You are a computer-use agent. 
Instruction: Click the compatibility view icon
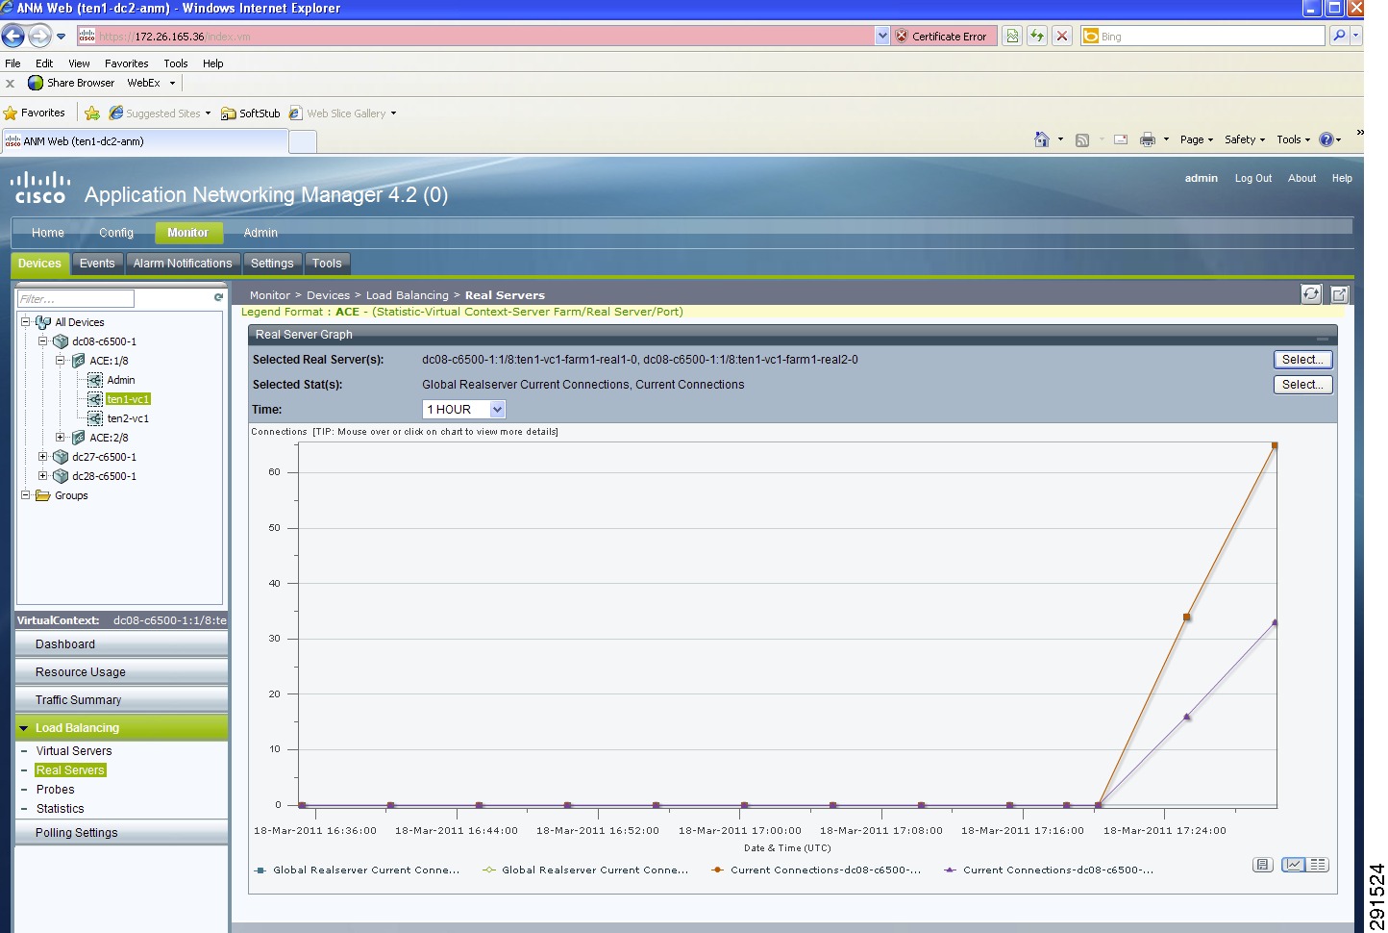(x=1012, y=36)
